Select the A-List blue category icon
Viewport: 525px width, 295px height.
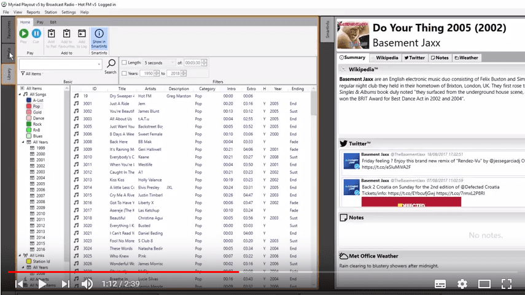[x=29, y=100]
